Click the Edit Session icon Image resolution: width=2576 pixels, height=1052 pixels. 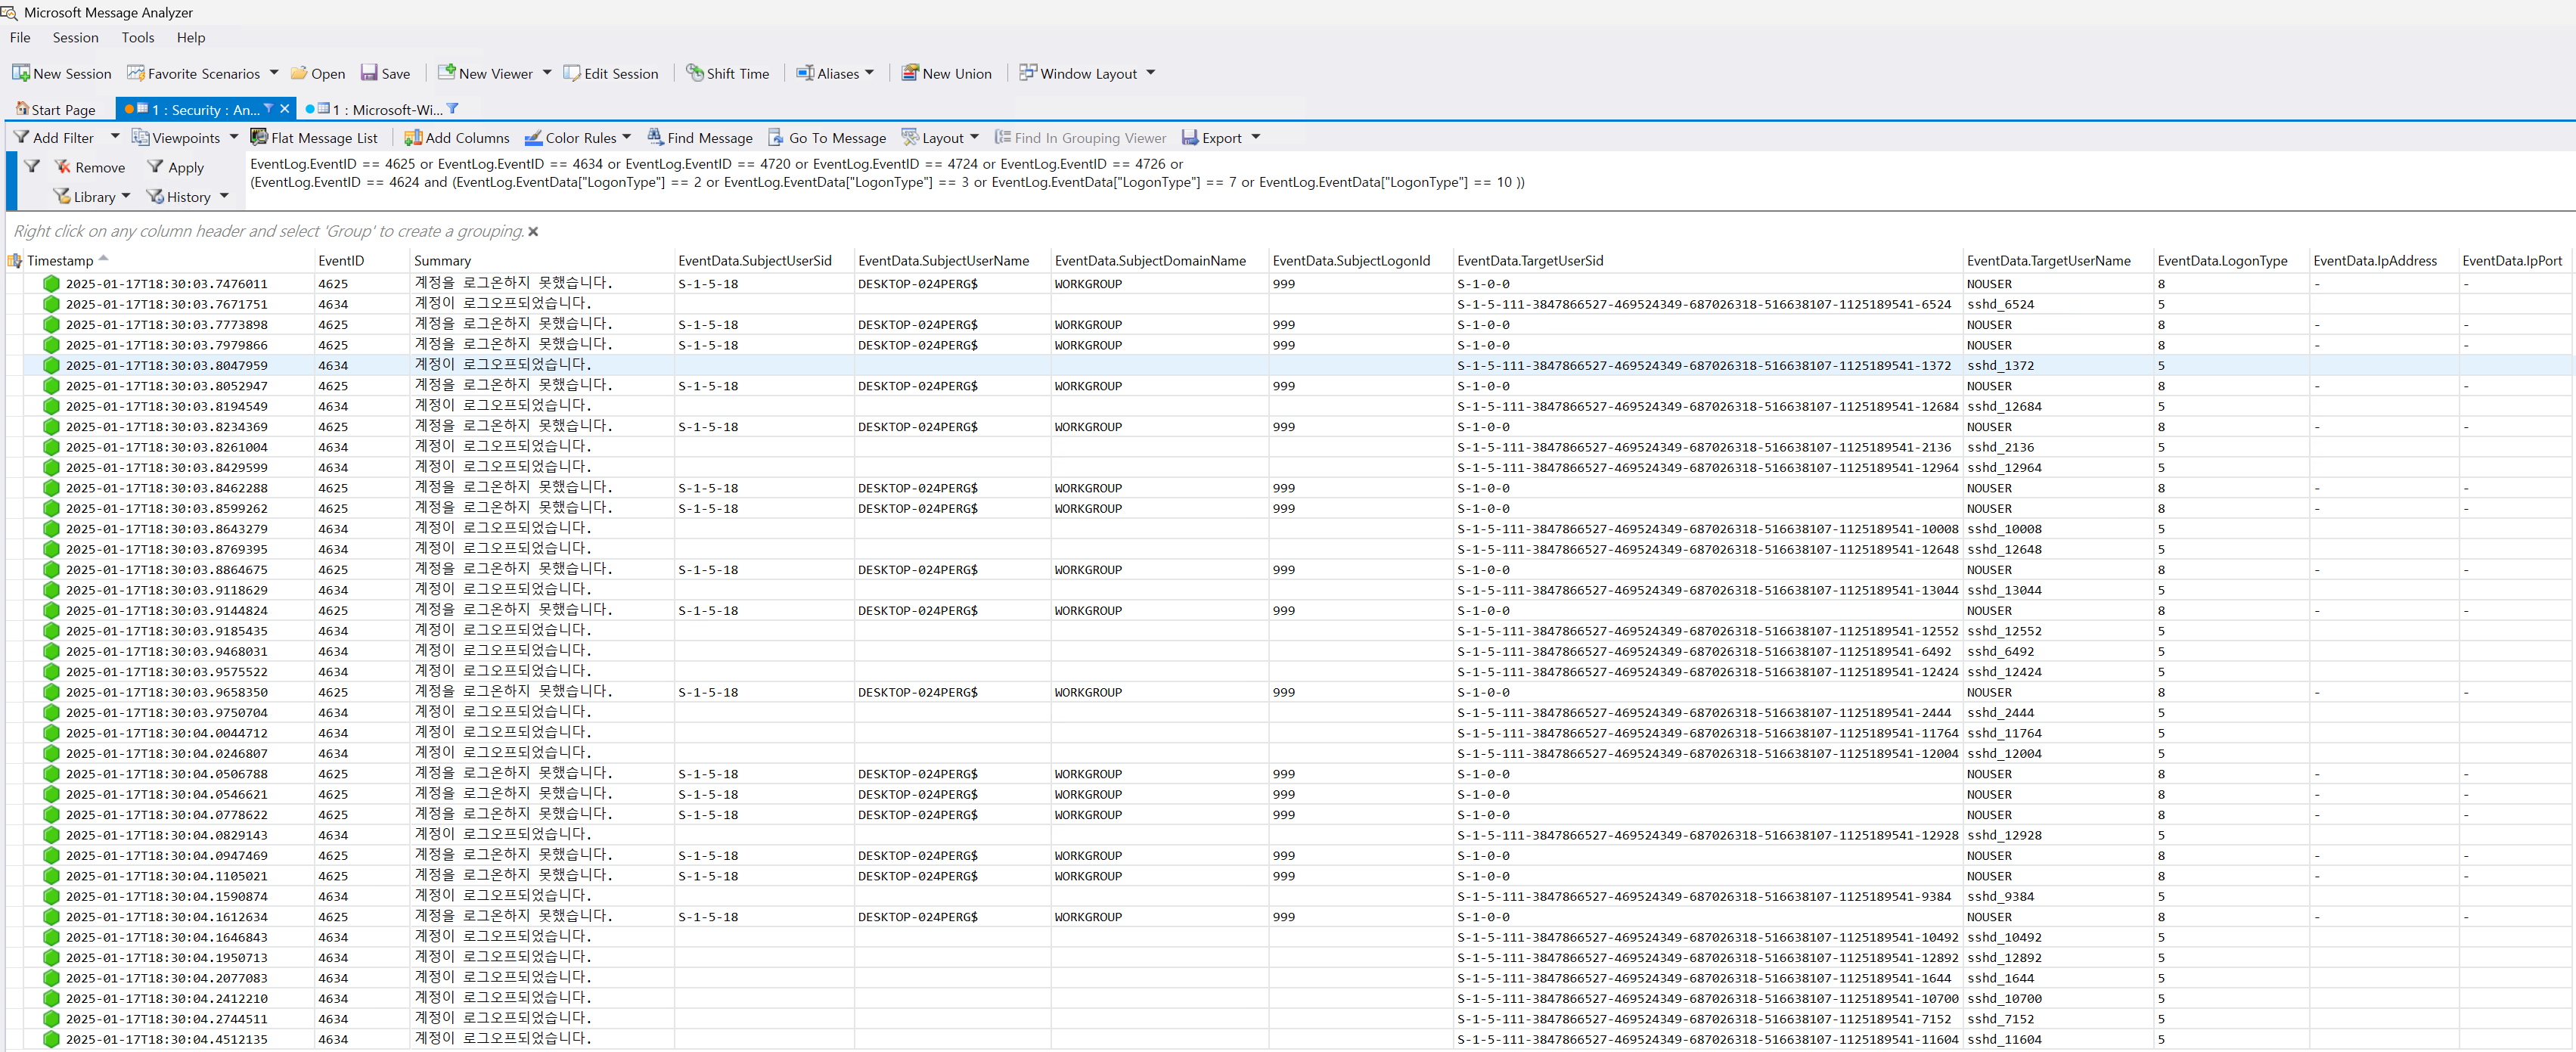[571, 73]
